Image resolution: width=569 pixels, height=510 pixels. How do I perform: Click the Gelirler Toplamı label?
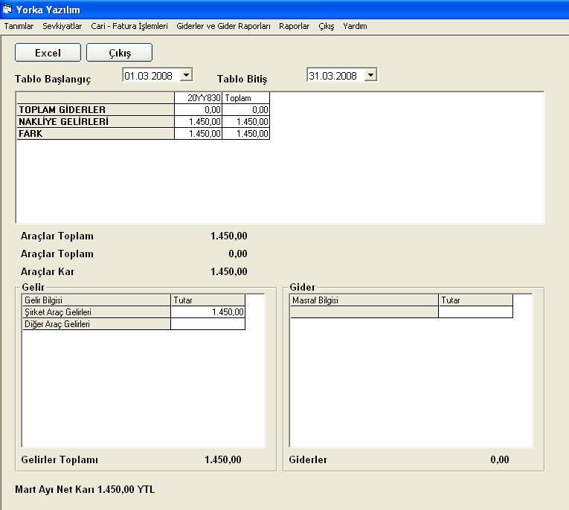[x=60, y=459]
